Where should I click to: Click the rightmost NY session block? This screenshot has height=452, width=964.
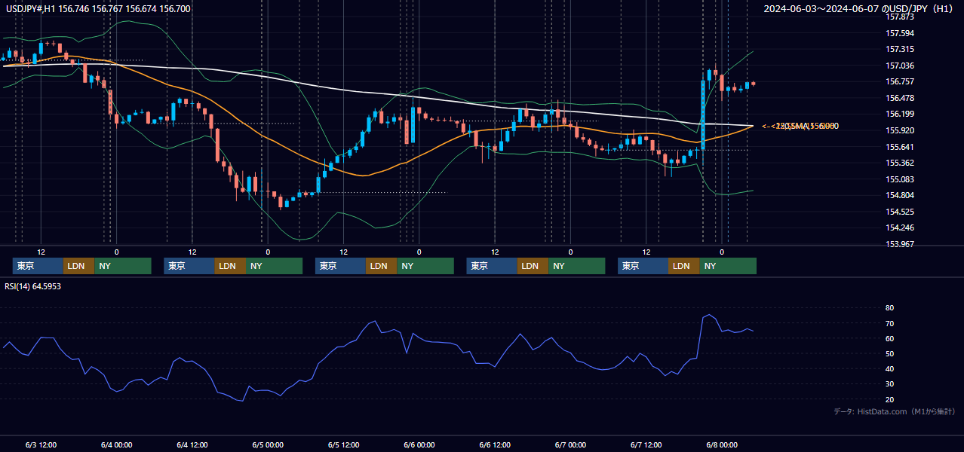point(727,266)
